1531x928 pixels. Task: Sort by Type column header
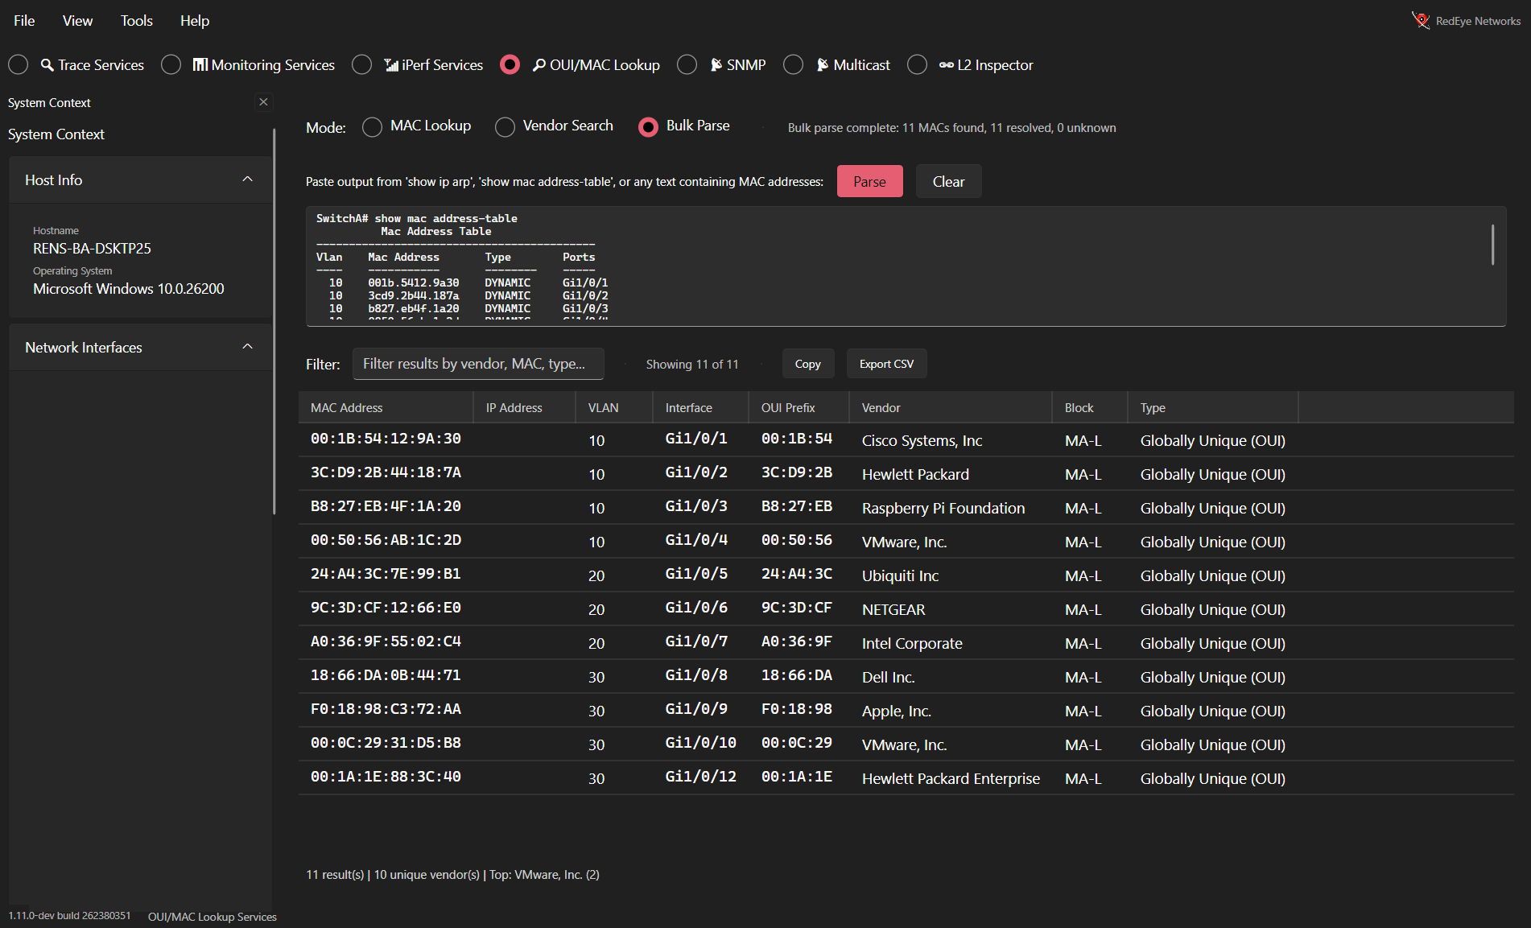coord(1213,407)
